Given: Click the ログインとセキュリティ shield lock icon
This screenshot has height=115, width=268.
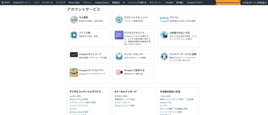Looking at the screenshot, I should (x=119, y=20).
